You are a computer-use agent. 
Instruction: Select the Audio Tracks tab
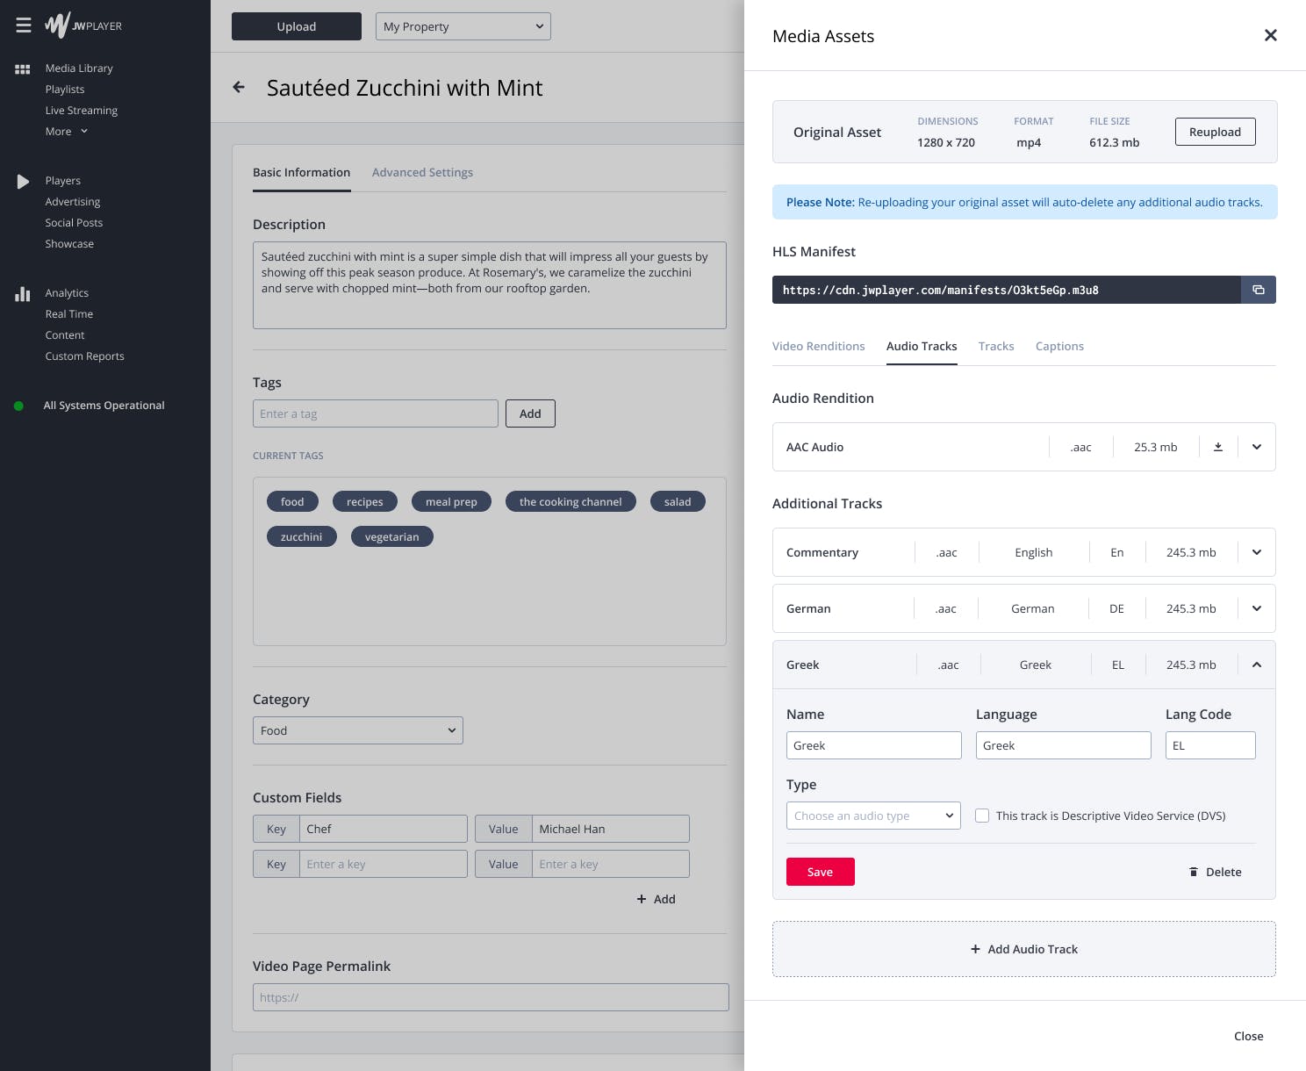[922, 346]
